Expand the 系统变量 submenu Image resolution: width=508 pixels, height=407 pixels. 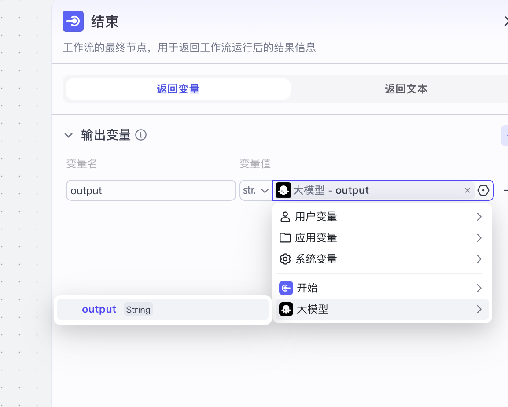point(479,259)
